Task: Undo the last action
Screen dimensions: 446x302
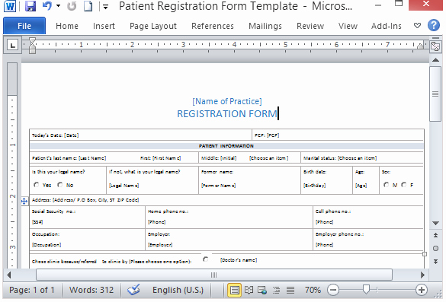Action: click(47, 5)
